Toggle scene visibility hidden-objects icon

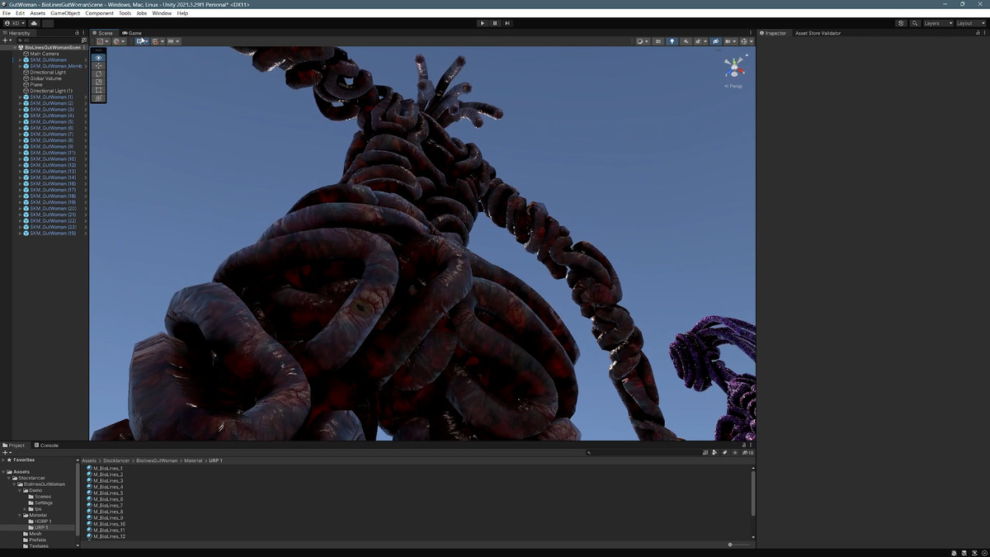coord(715,41)
